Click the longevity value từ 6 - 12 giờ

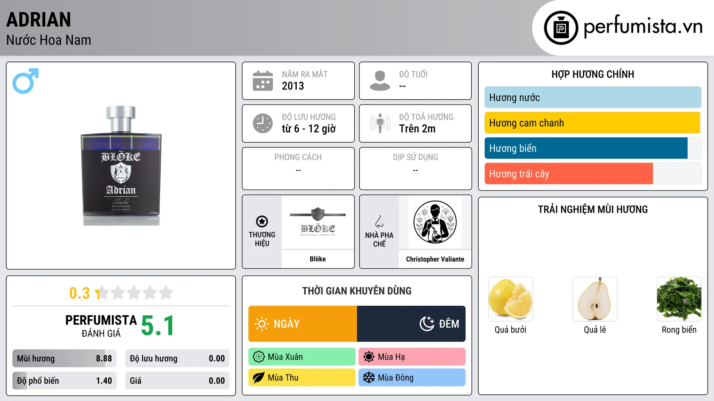click(309, 129)
